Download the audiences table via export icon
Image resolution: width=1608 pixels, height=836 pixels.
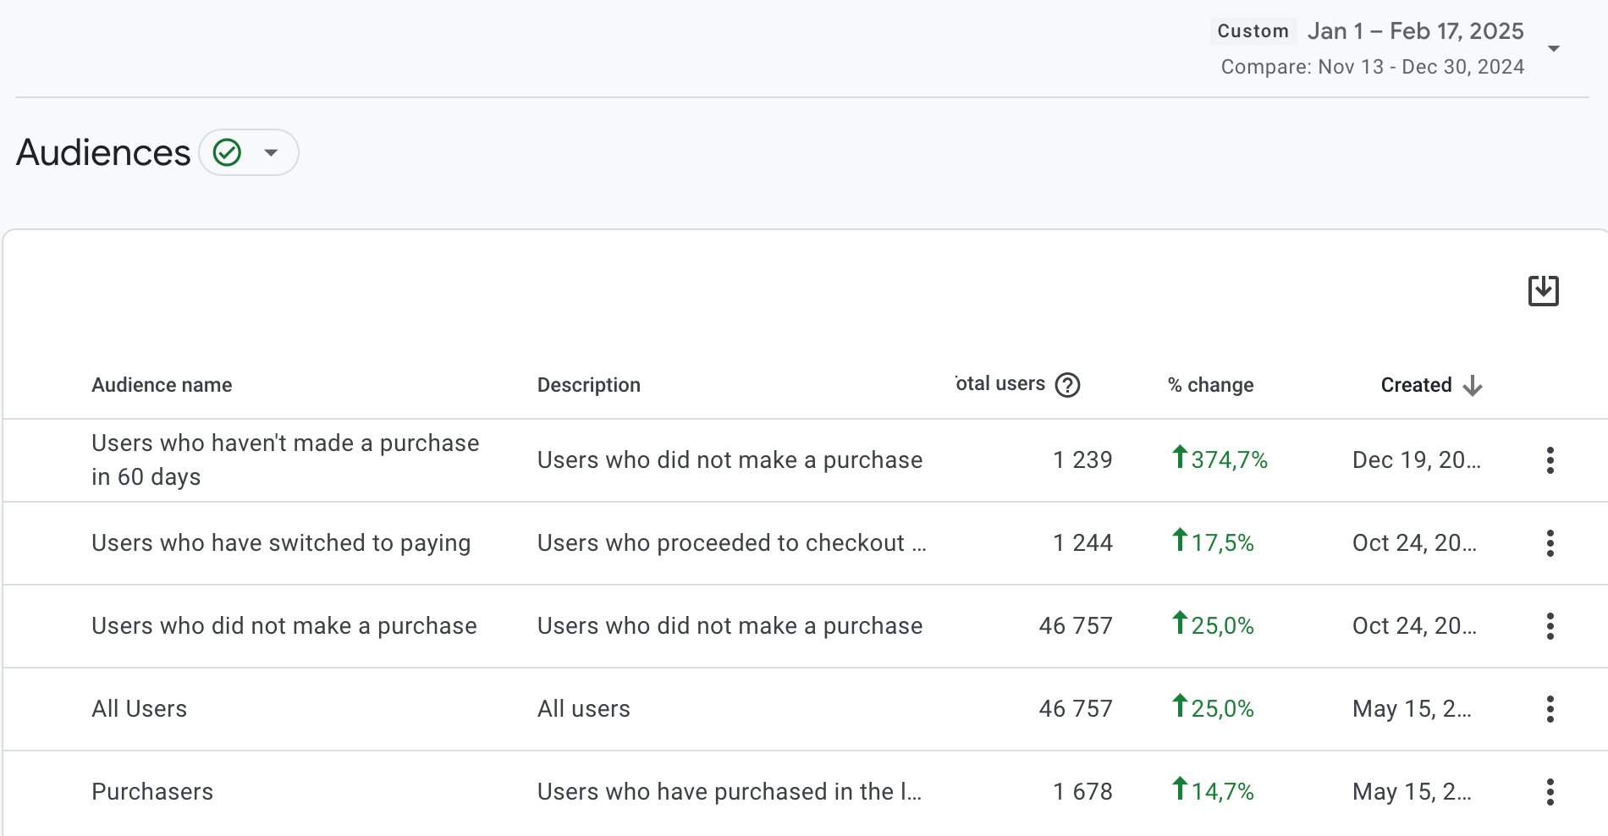1544,291
